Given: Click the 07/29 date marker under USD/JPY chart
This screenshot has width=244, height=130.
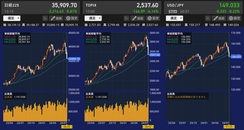Looking at the screenshot, I should click(229, 127).
